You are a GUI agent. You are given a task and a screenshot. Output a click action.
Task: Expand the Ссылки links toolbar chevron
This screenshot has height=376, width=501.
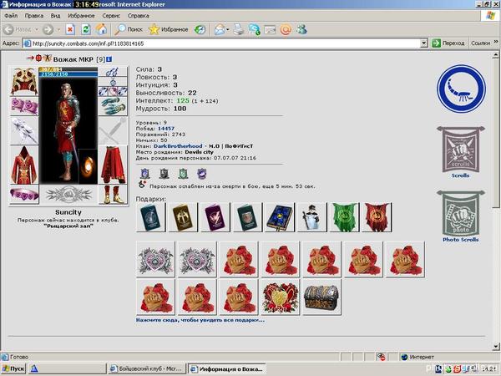coord(496,42)
